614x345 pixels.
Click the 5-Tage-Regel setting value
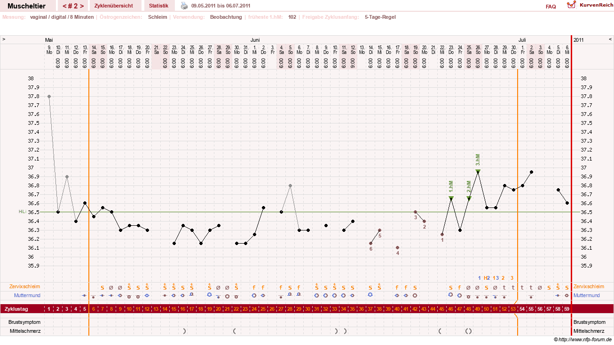[x=380, y=17]
